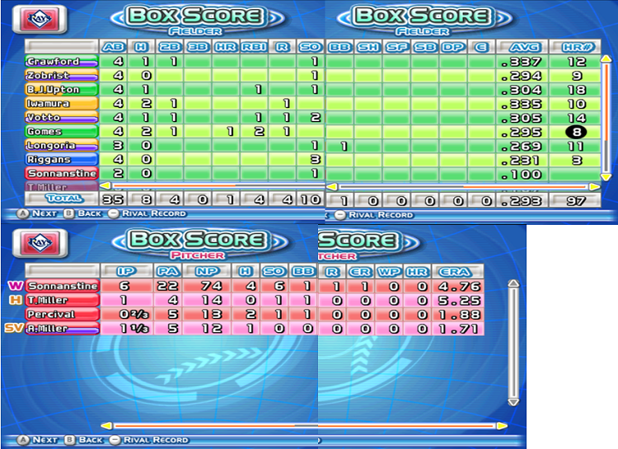Select the HR# column header
The height and width of the screenshot is (449, 618).
pos(575,47)
